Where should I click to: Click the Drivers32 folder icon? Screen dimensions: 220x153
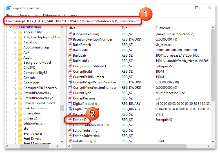(x=20, y=118)
